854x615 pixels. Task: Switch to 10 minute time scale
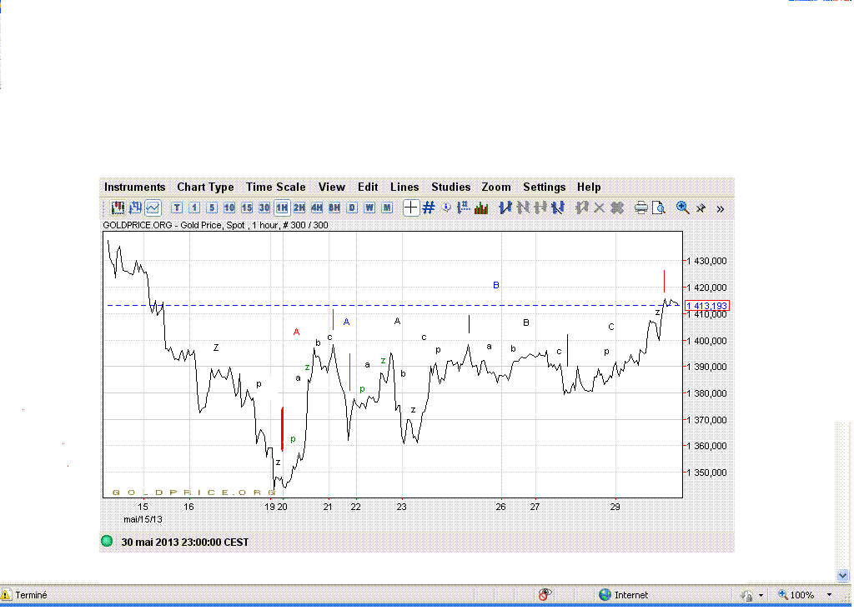click(229, 207)
